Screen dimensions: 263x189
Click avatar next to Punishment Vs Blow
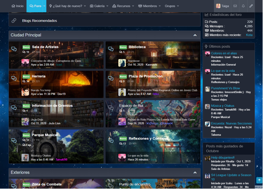[x=207, y=89]
